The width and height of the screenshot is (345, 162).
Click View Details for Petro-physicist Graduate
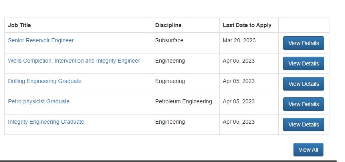pos(303,104)
